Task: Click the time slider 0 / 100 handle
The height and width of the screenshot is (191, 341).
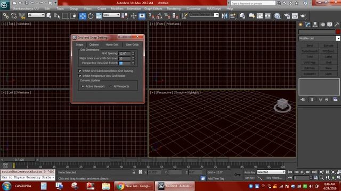Action: click(x=19, y=160)
